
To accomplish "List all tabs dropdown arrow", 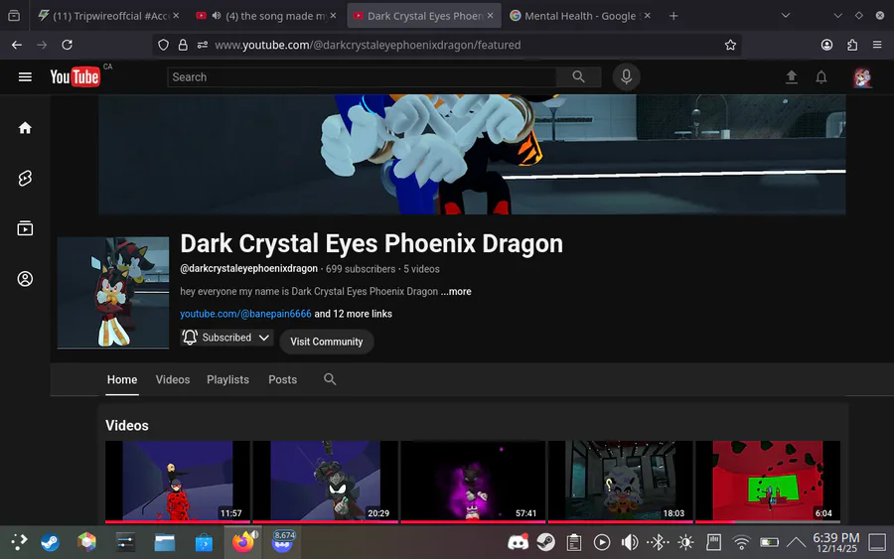I will coord(785,15).
